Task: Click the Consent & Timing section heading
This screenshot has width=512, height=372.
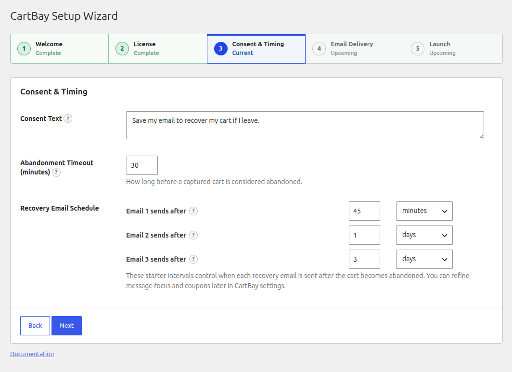Action: point(54,92)
